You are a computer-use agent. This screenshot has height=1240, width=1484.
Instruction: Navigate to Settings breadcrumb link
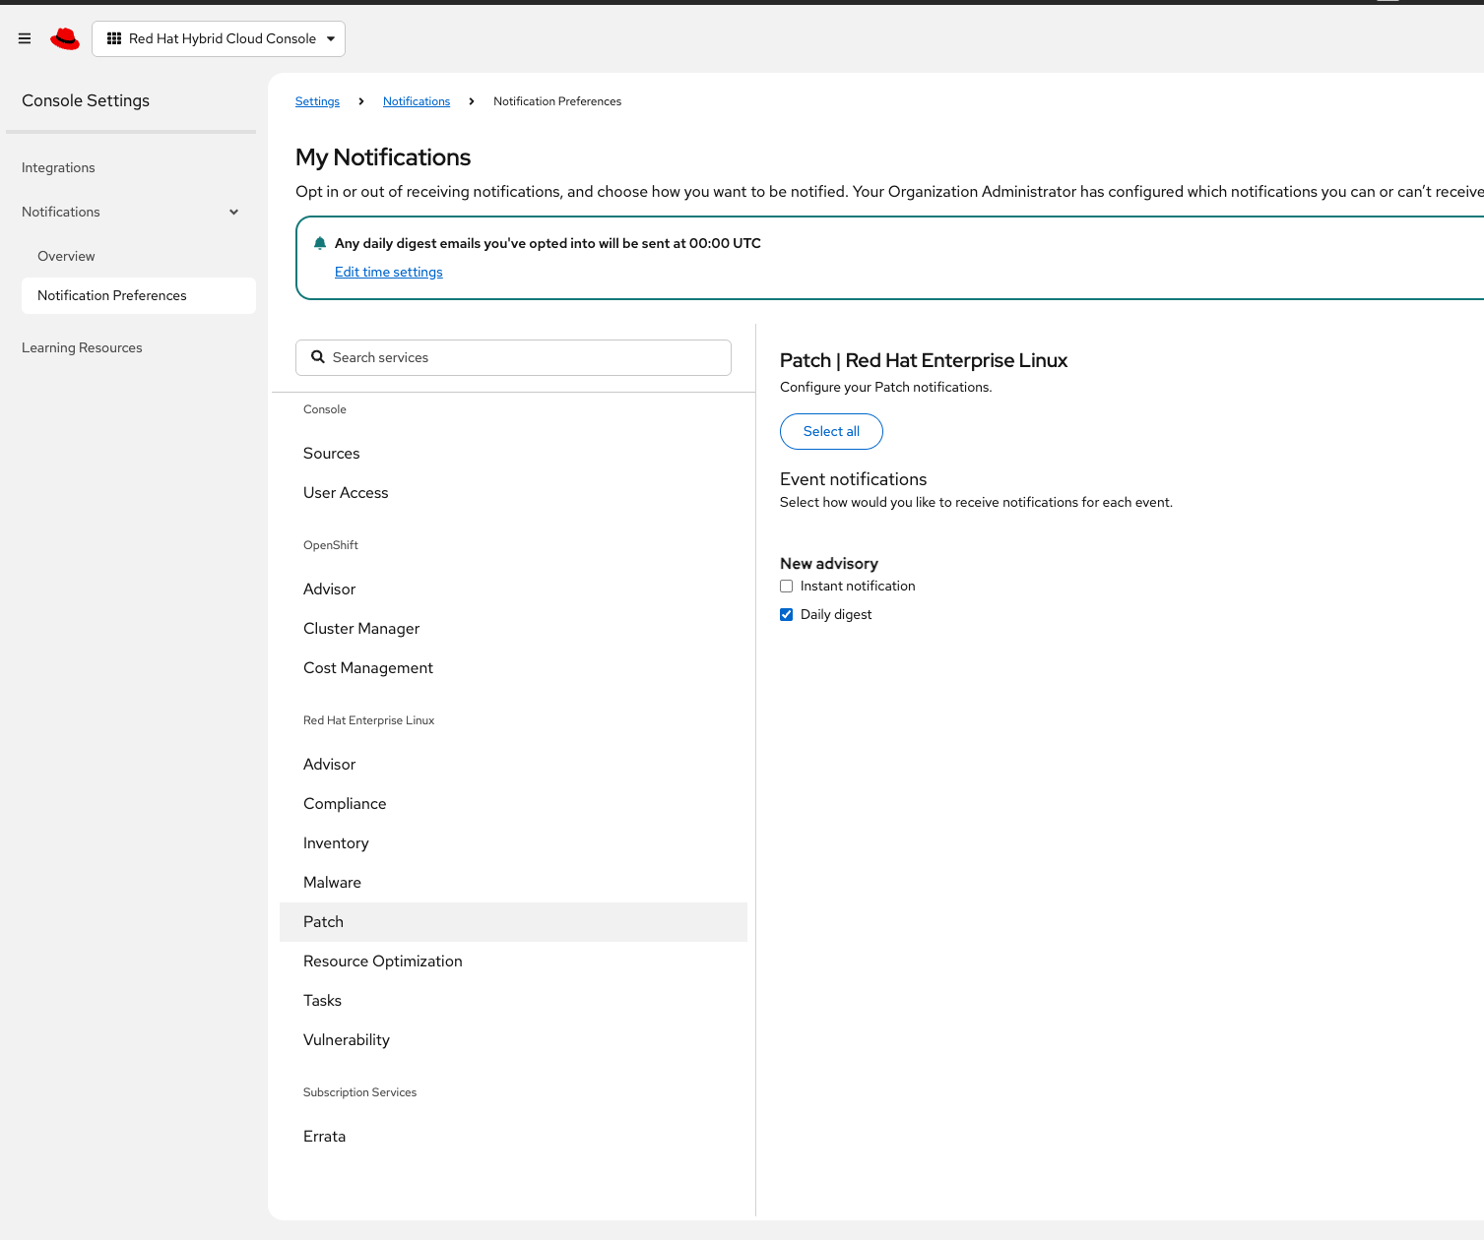click(x=317, y=101)
